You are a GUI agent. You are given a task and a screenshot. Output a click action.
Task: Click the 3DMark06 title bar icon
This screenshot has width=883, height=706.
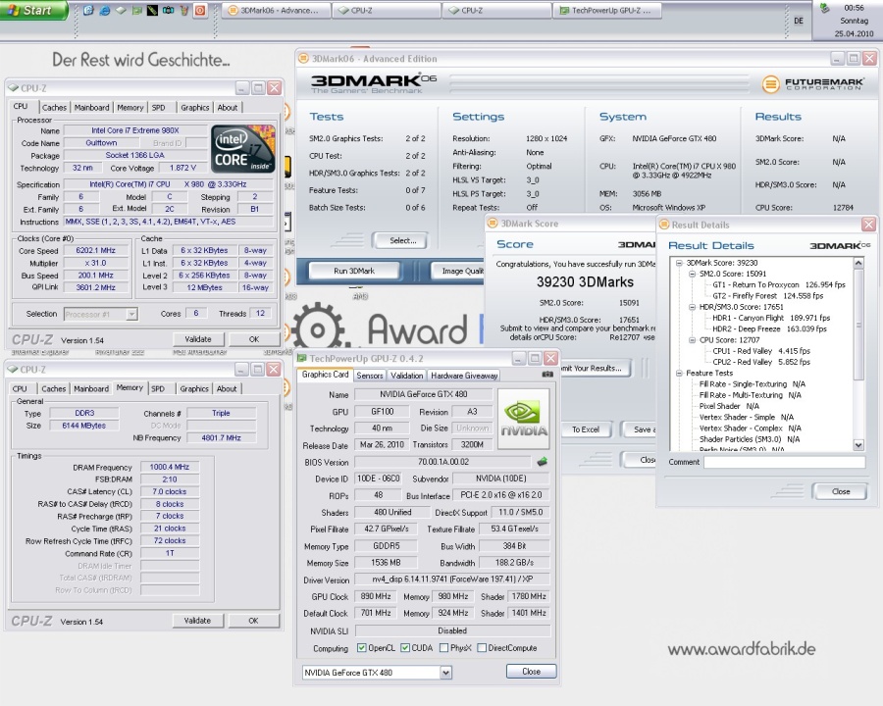[303, 58]
